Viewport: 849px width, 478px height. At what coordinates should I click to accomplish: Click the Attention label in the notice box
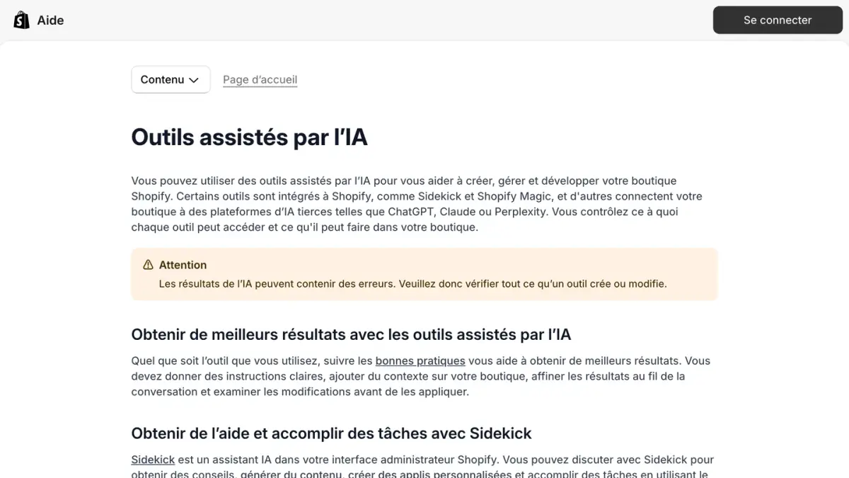tap(183, 265)
